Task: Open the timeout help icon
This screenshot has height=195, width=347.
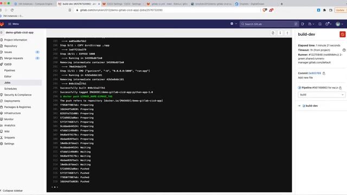Action: [x=344, y=50]
